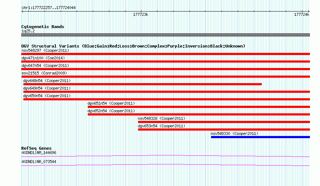Select the shorter red bar under dgv648n54
This screenshot has width=320, height=186.
pyautogui.click(x=142, y=84)
